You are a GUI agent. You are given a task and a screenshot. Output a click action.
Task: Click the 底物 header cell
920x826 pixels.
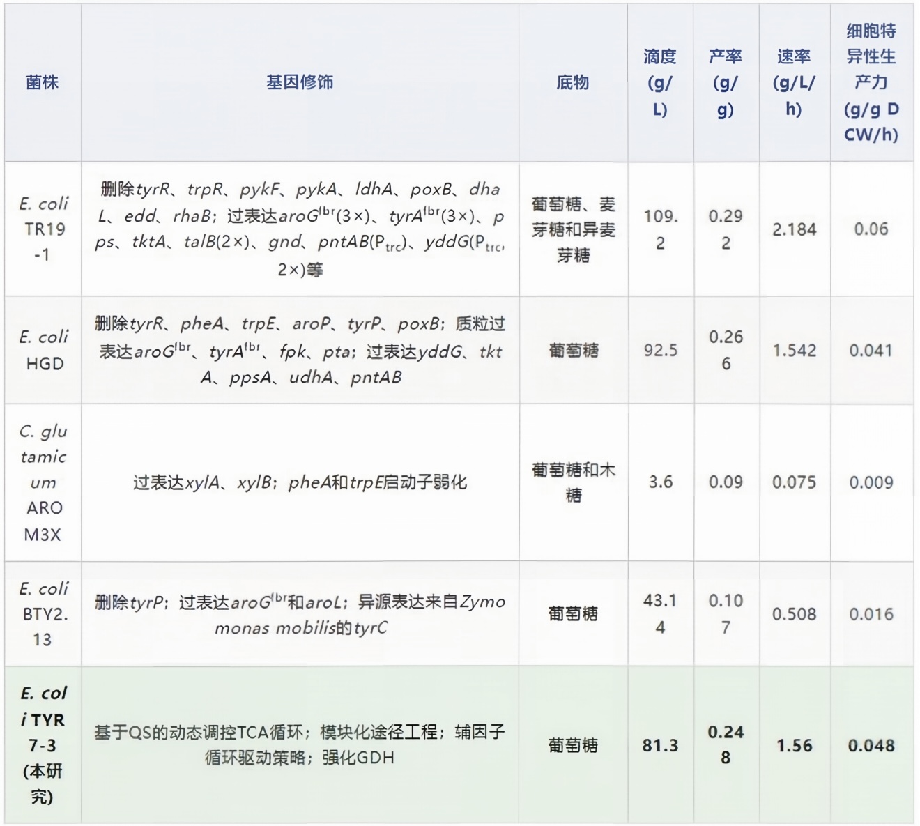click(573, 82)
